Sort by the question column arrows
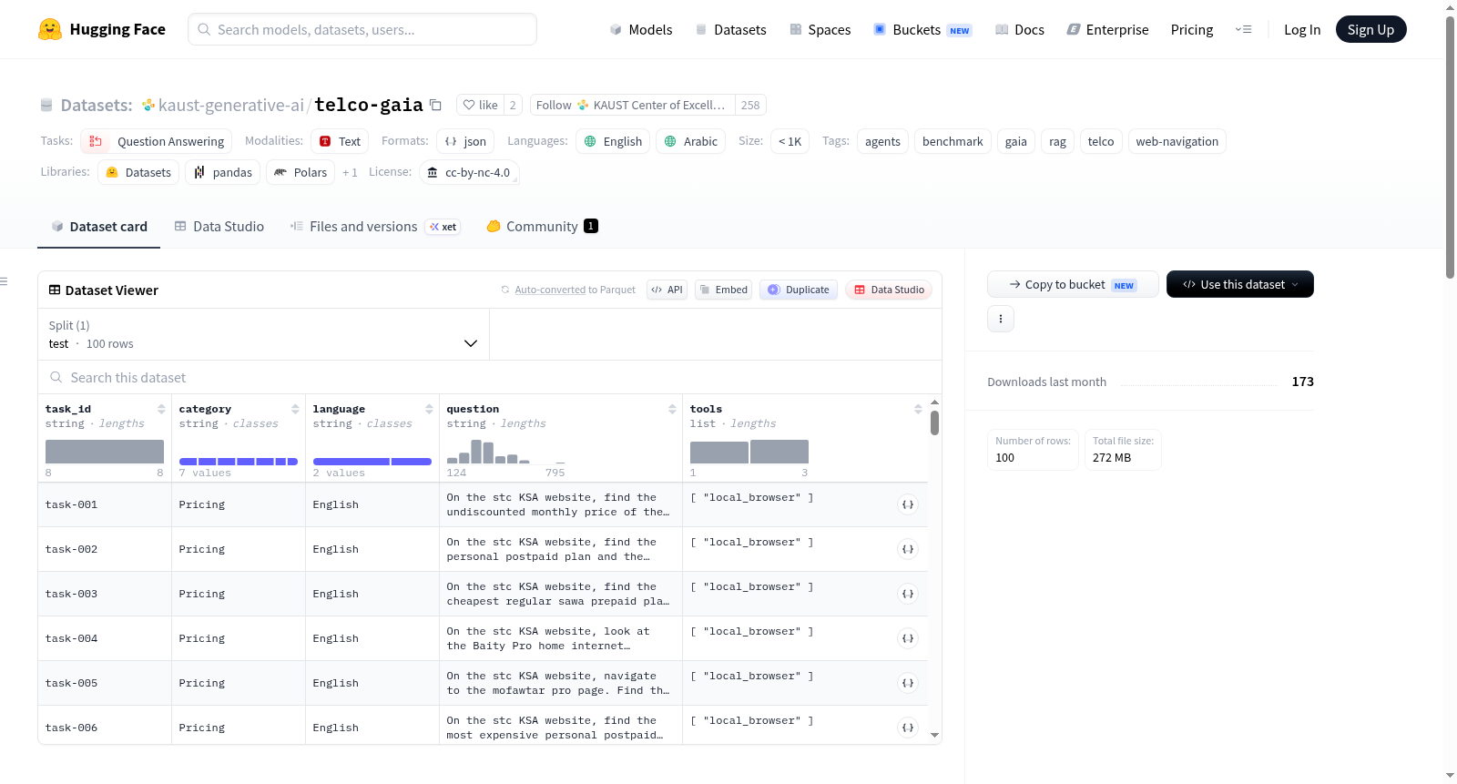This screenshot has width=1457, height=784. (x=672, y=409)
